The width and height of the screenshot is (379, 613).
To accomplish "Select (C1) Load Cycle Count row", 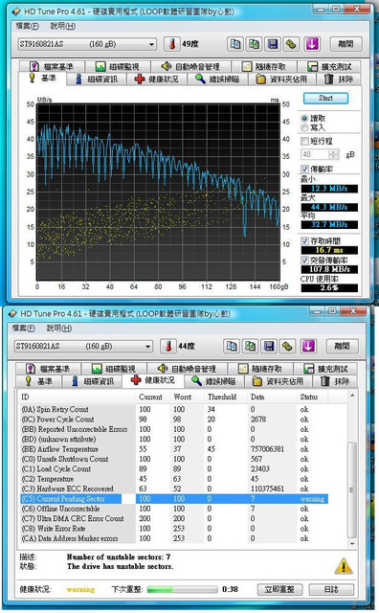I will (174, 468).
